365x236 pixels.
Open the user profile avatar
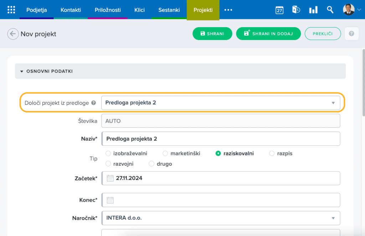349,10
